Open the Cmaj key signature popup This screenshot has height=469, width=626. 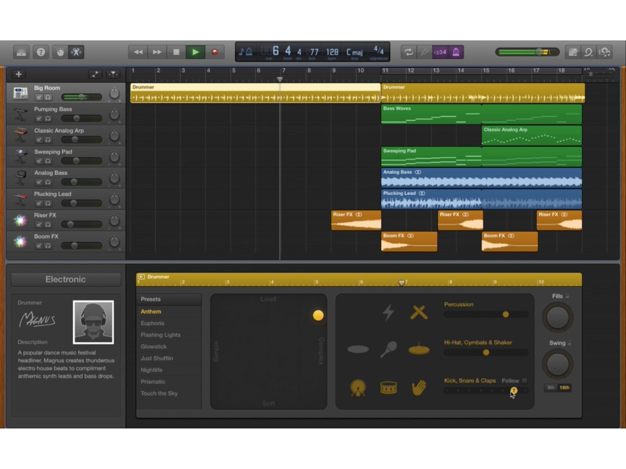354,52
